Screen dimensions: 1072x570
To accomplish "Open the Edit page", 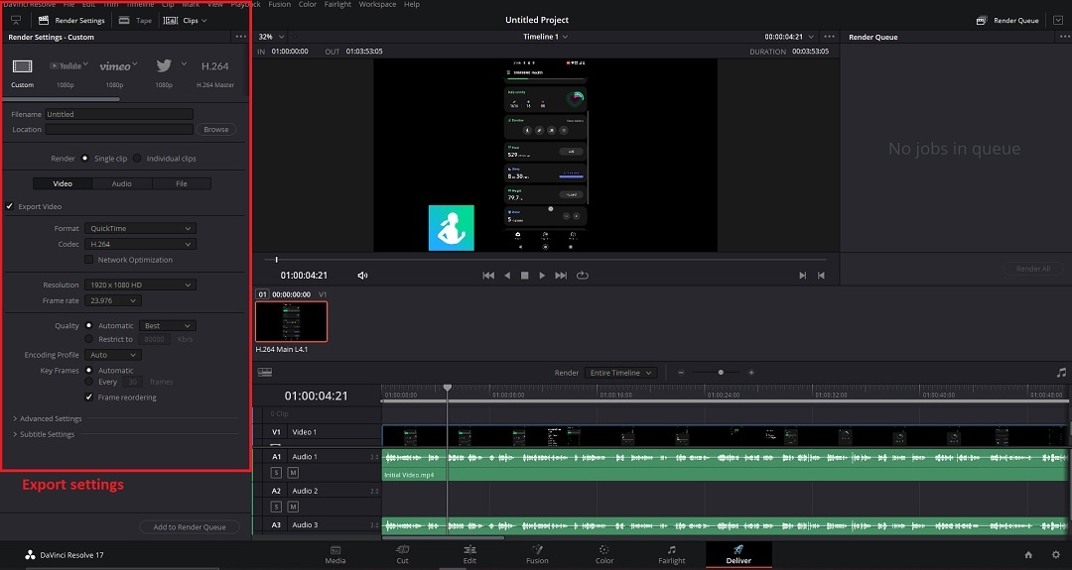I will [x=469, y=554].
